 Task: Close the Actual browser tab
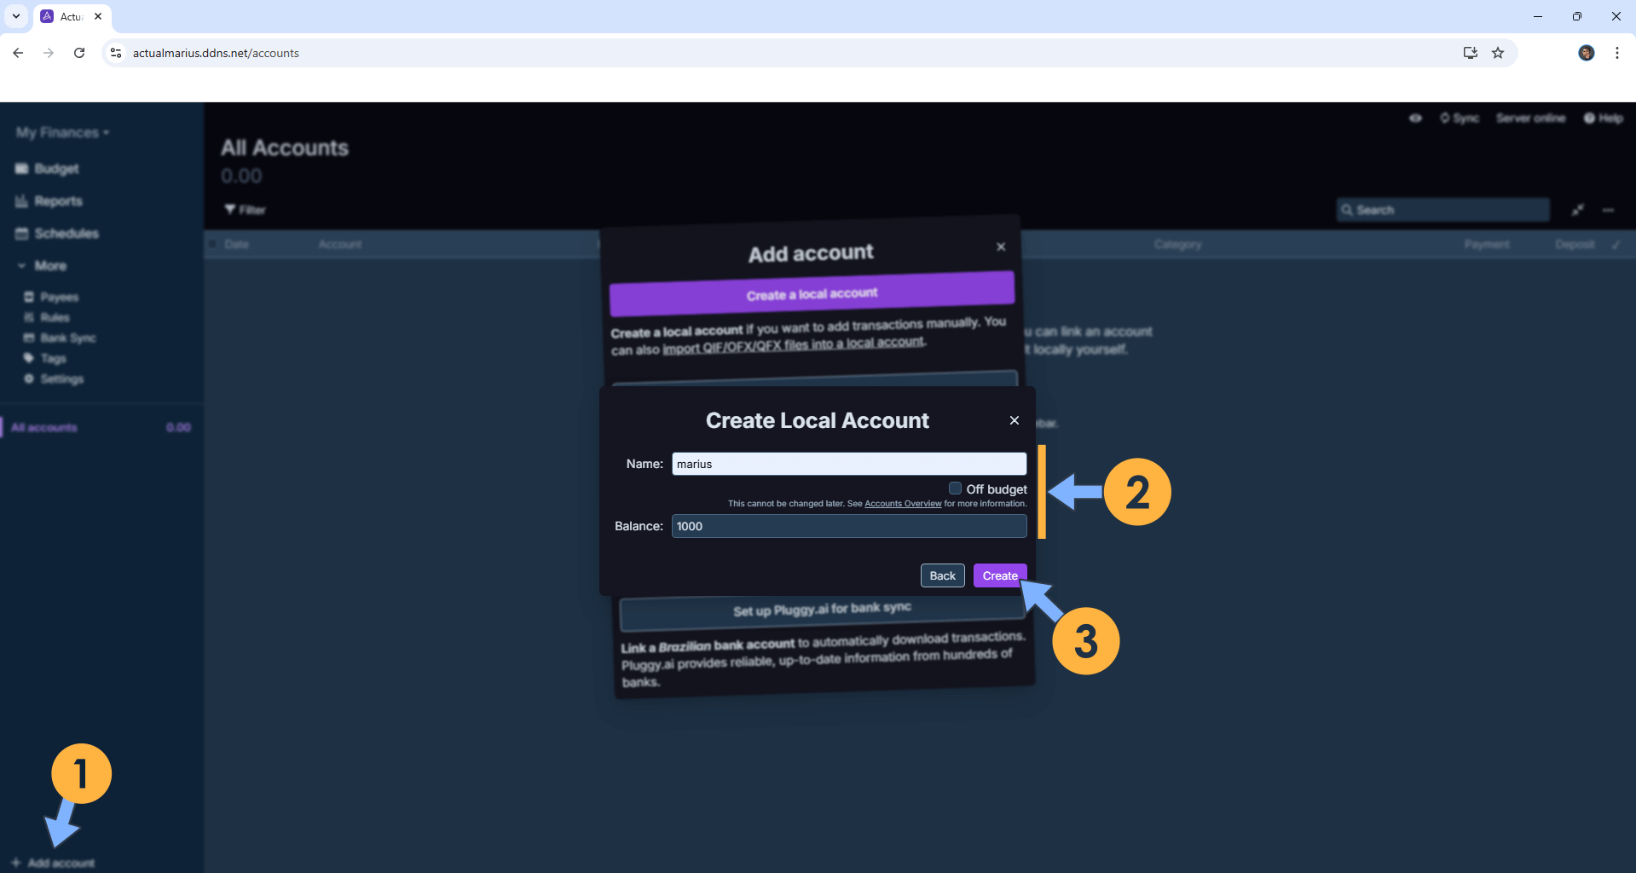pyautogui.click(x=98, y=16)
